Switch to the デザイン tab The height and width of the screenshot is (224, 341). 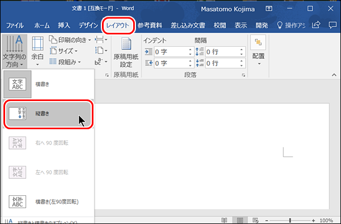point(88,25)
